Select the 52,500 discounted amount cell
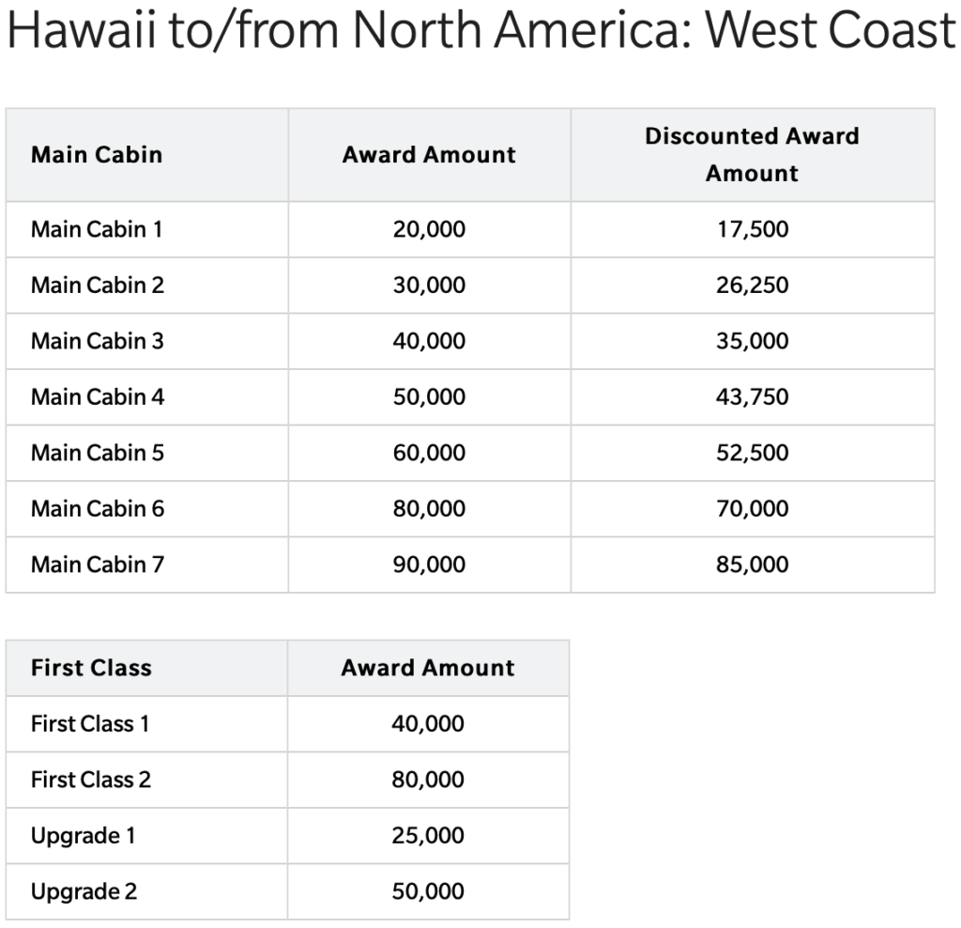The height and width of the screenshot is (928, 961). click(753, 453)
